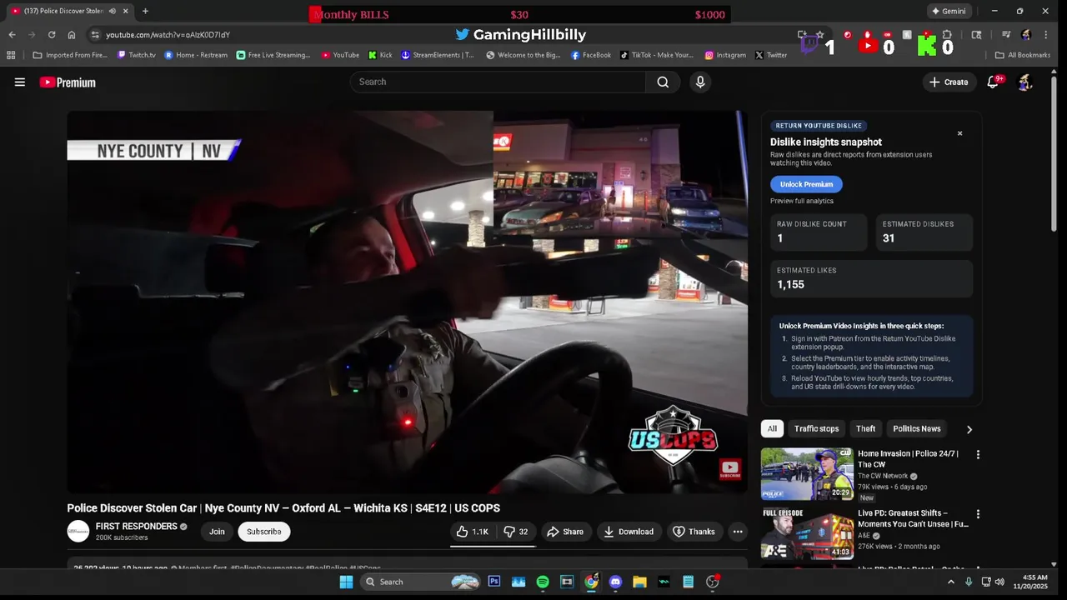Mute the playing tab audio icon
Screen dimensions: 1067x600
tap(113, 11)
